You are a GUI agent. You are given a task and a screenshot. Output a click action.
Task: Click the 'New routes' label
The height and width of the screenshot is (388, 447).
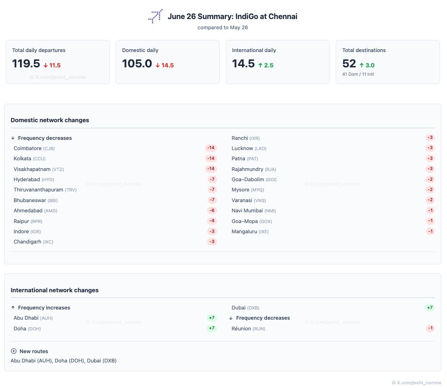(34, 351)
